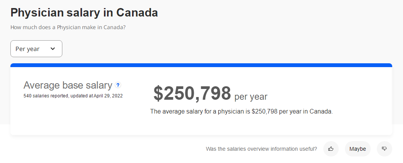The width and height of the screenshot is (403, 163).
Task: Select the Maybe feedback button
Action: coord(358,149)
